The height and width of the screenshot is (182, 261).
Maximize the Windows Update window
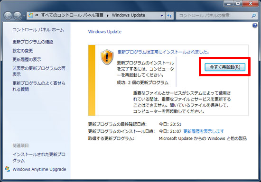coord(238,3)
